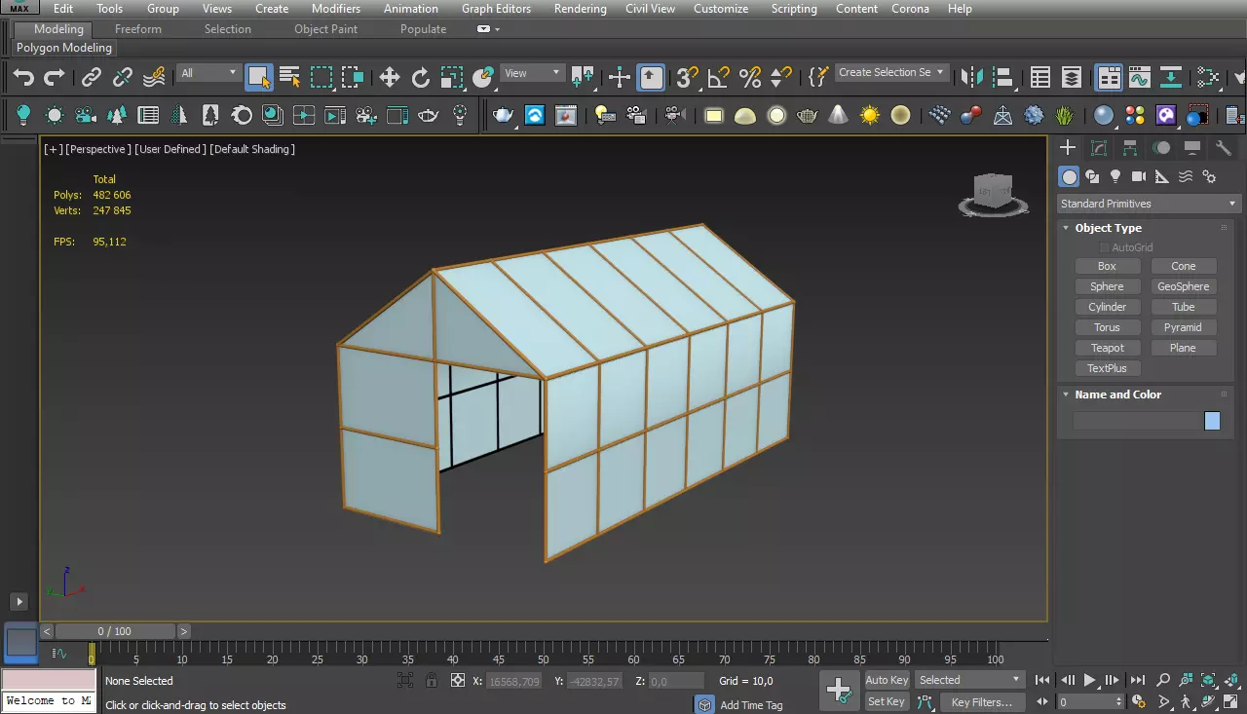1247x714 pixels.
Task: Open the Standard Primitives dropdown
Action: [x=1149, y=204]
